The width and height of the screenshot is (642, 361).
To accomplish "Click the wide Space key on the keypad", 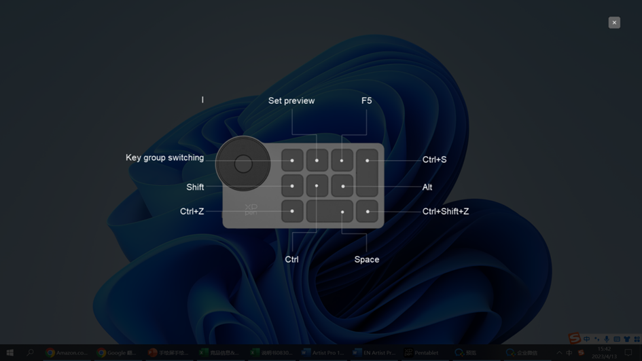I will pyautogui.click(x=329, y=211).
